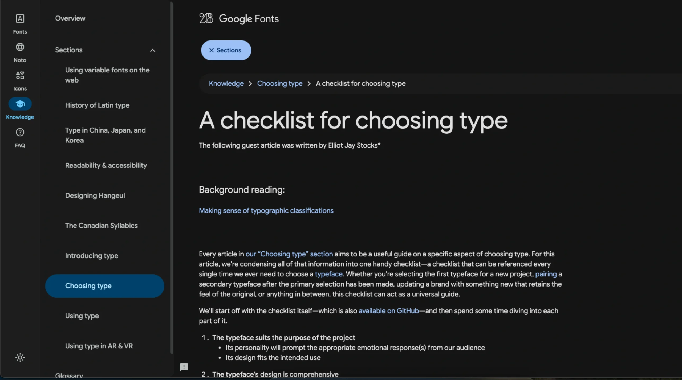The height and width of the screenshot is (380, 682).
Task: Click the Knowledge breadcrumb link
Action: coord(226,84)
